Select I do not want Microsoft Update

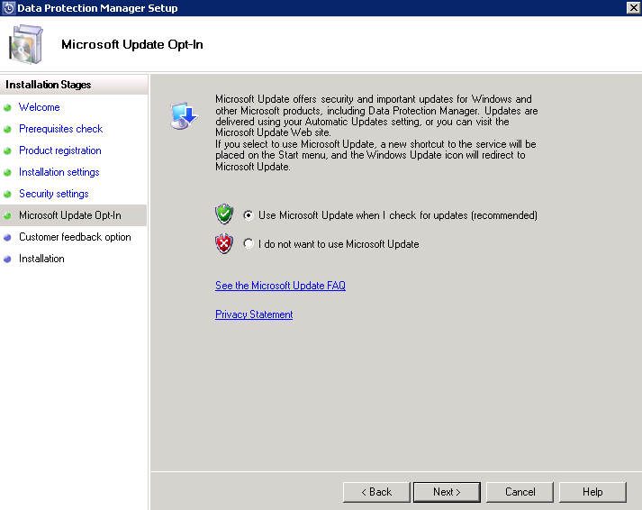tap(249, 244)
